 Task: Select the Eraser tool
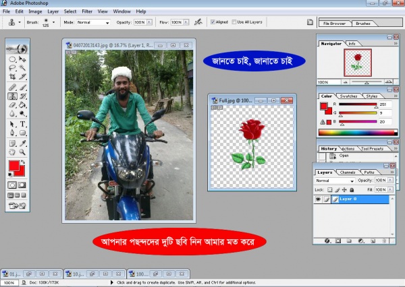tap(12, 104)
